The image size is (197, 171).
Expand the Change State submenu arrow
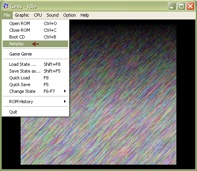(x=65, y=91)
